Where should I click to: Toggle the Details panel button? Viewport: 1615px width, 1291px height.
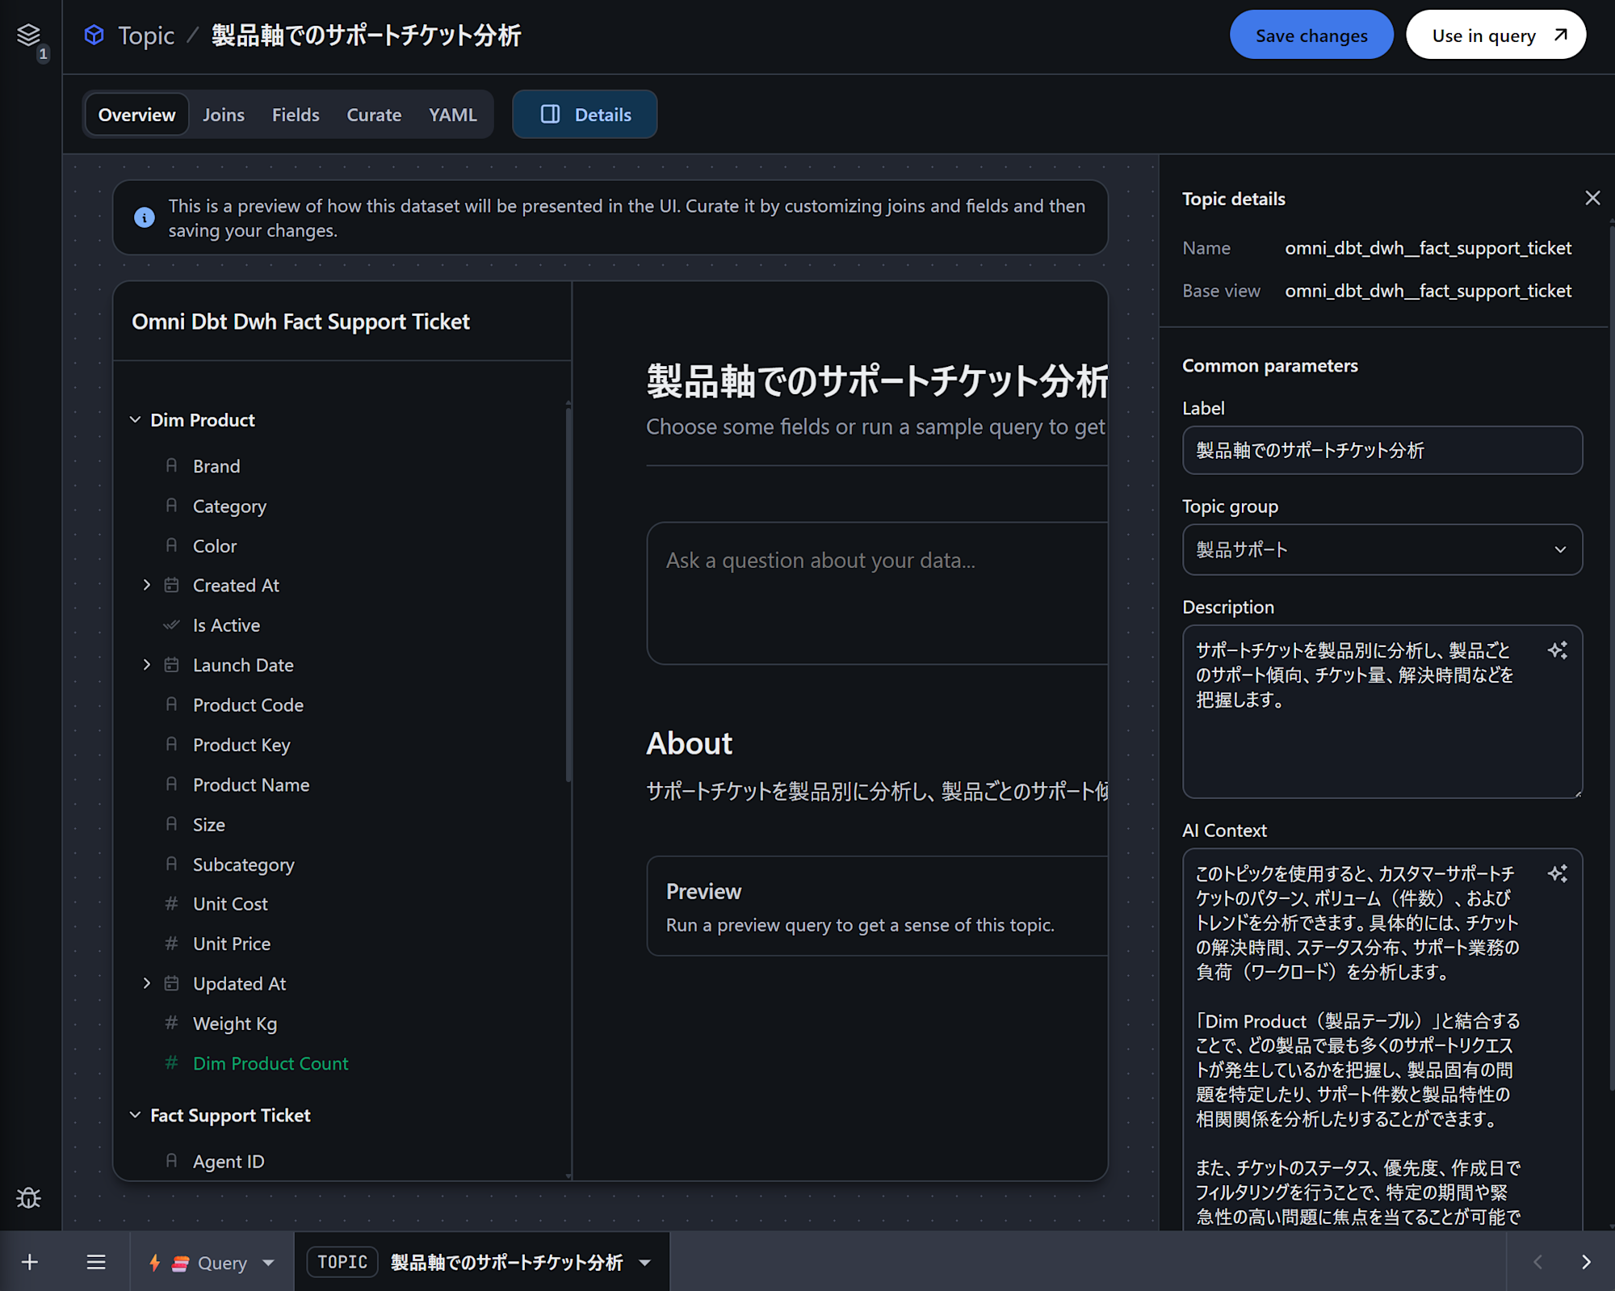coord(585,115)
